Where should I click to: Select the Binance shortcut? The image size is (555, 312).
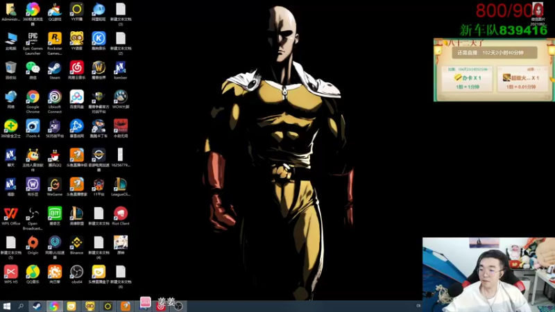coord(76,243)
